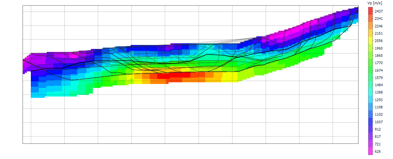
Task: Click the red 2437 color swatch
Action: 370,11
